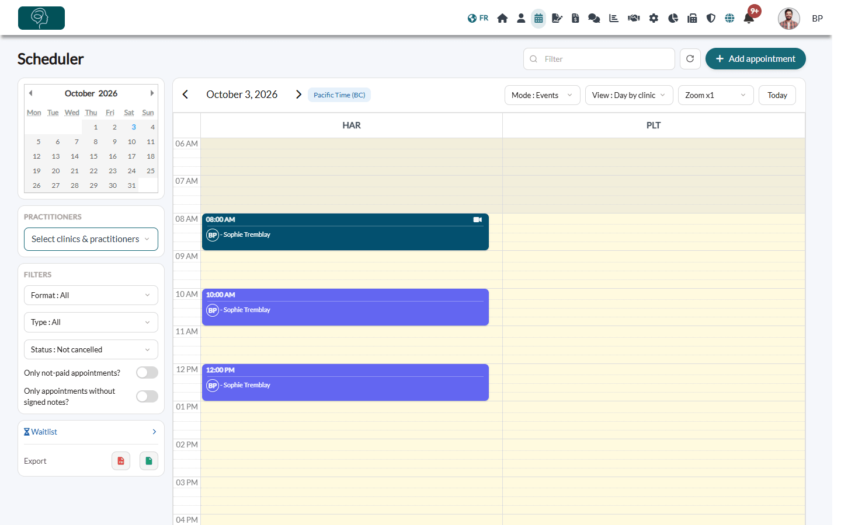Open the pie chart statistics icon
841x525 pixels.
pyautogui.click(x=673, y=18)
